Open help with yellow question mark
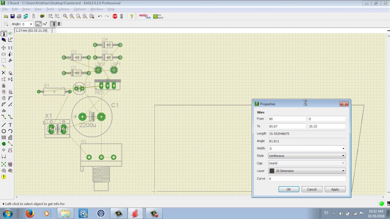This screenshot has height=219, width=390. click(132, 16)
